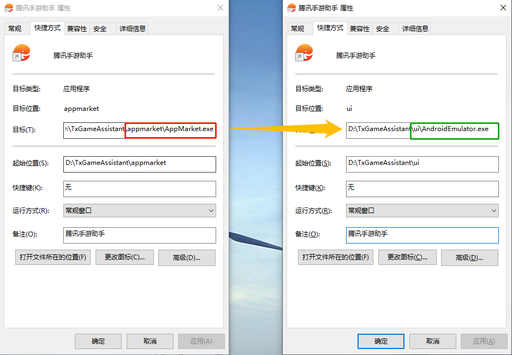Click the large Tencent icon in left dialog
Image resolution: width=512 pixels, height=355 pixels.
(x=21, y=53)
